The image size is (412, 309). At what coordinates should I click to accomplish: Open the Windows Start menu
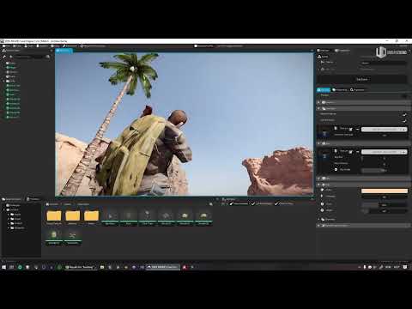click(x=3, y=267)
